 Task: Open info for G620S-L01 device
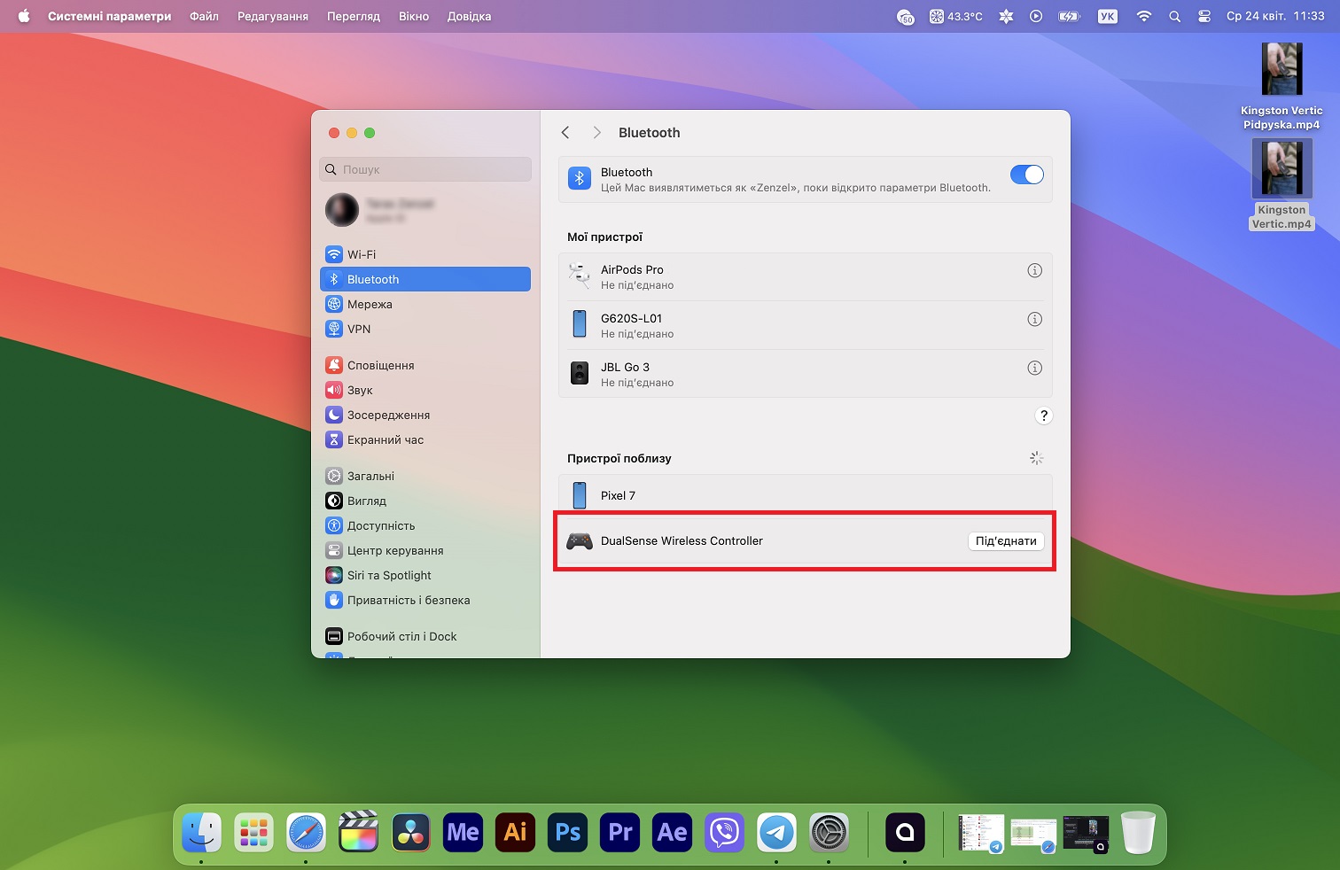(1034, 319)
